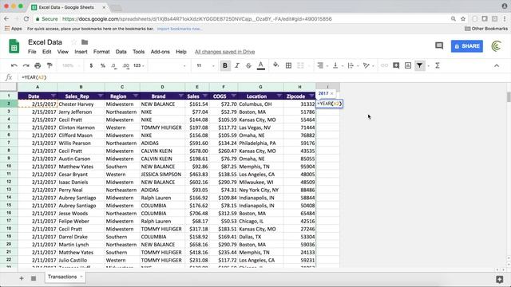Open text color picker
This screenshot has width=511, height=287.
[261, 65]
